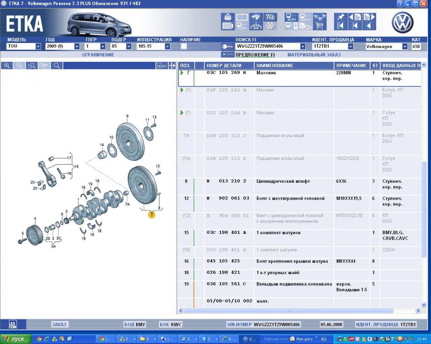Screen dimensions: 431x344
Task: Open the multiple shopping carts icon
Action: pyautogui.click(x=320, y=17)
